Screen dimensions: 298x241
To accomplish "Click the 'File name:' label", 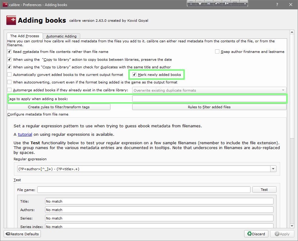I will pyautogui.click(x=26, y=190).
